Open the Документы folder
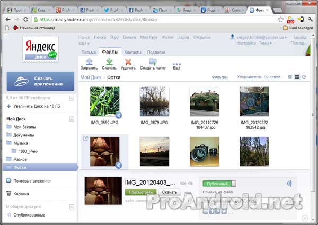Image resolution: width=318 pixels, height=225 pixels. (x=20, y=135)
